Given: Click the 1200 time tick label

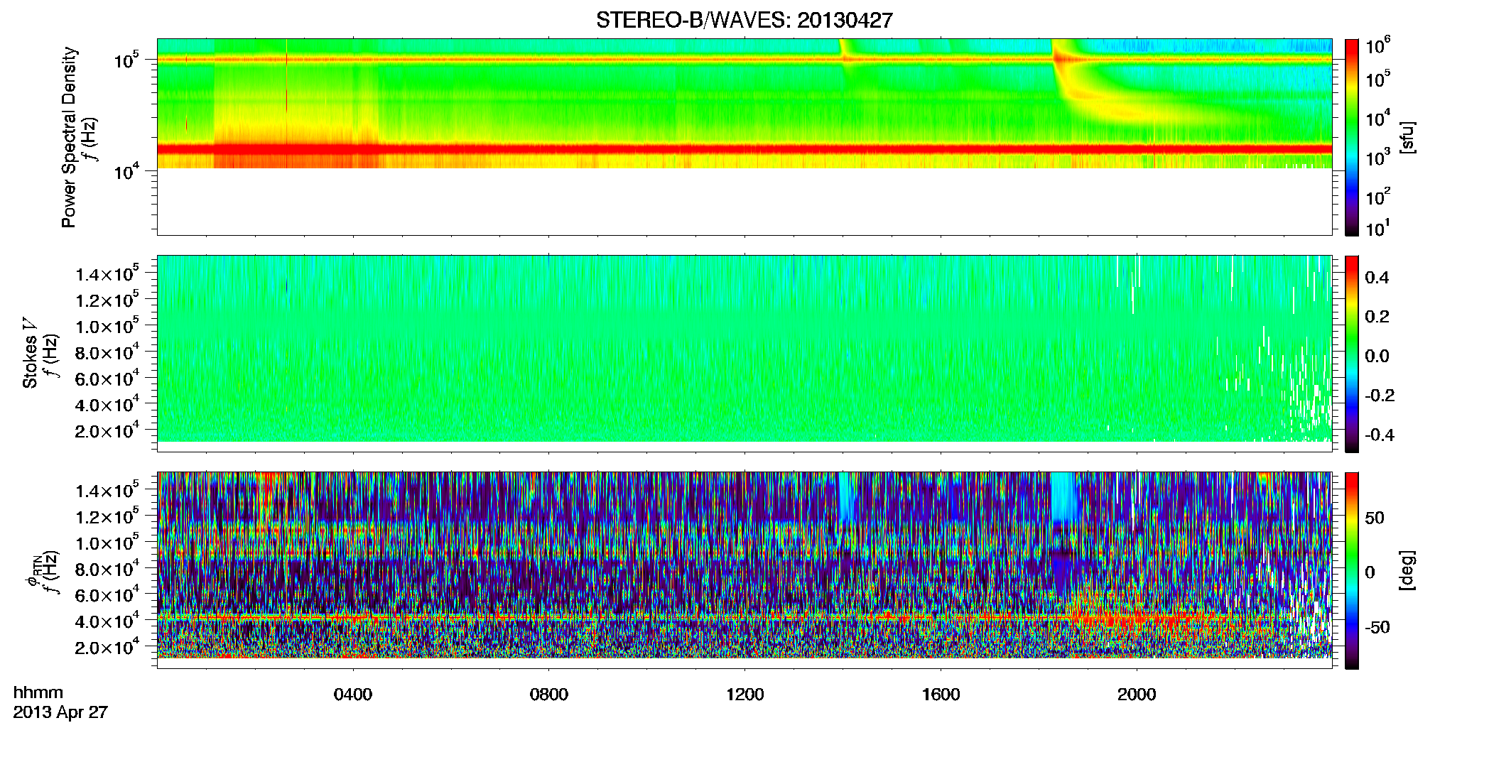Looking at the screenshot, I should [744, 695].
